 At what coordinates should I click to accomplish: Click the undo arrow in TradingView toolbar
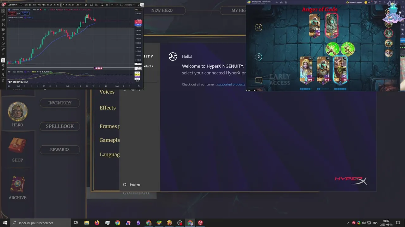pos(112,5)
